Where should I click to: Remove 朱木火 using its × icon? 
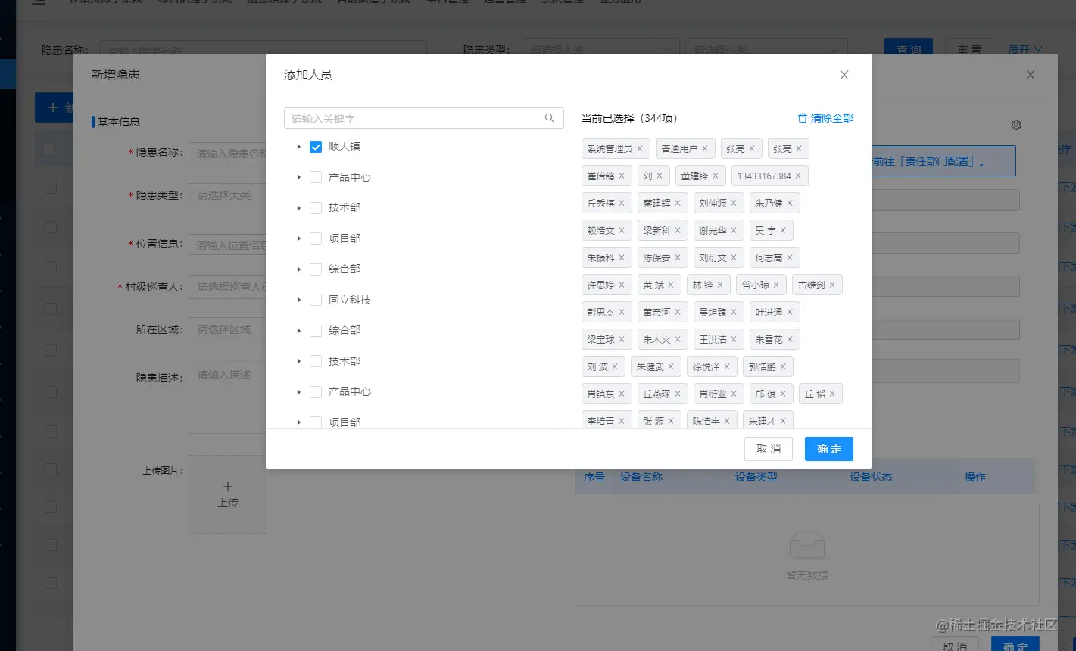(x=678, y=340)
